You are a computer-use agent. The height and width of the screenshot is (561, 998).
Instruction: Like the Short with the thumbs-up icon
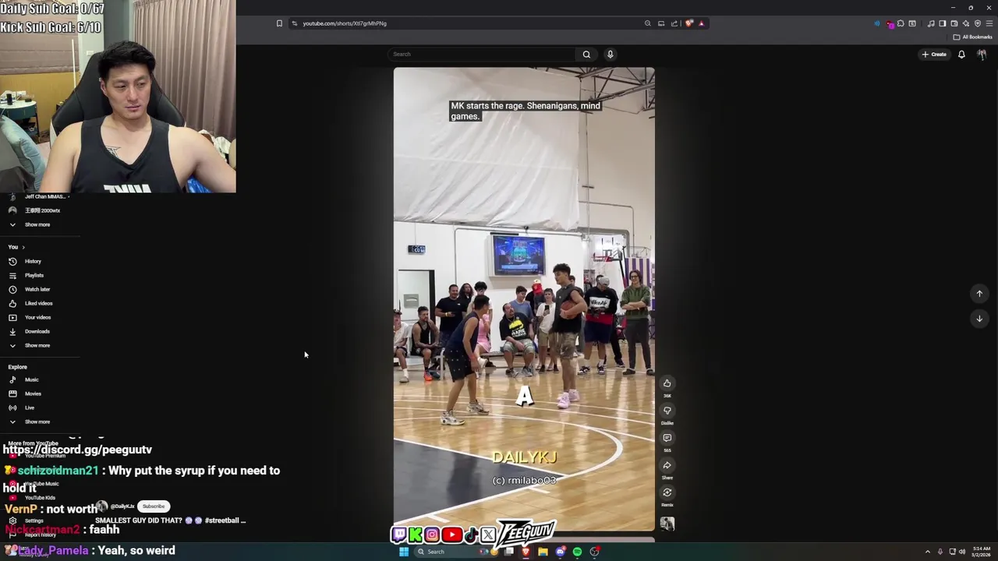click(x=667, y=383)
